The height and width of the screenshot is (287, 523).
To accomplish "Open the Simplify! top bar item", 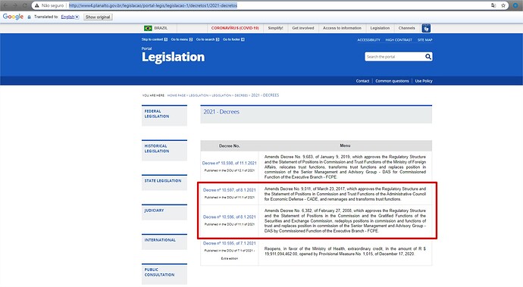I will click(x=275, y=28).
